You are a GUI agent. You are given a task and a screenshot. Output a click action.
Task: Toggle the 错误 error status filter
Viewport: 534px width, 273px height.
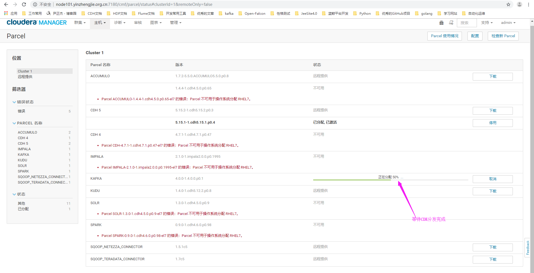[x=21, y=111]
